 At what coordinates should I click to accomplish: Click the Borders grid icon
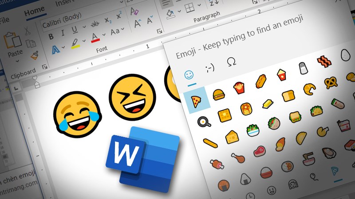click(189, 8)
